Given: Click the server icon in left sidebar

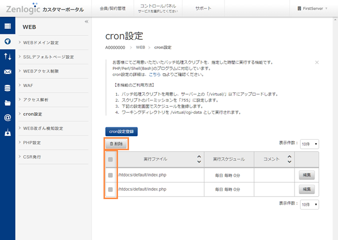Looking at the screenshot, I should [7, 26].
